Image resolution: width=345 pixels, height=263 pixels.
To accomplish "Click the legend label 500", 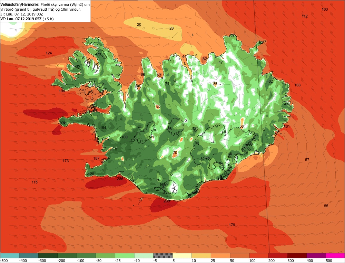I will (x=329, y=261).
